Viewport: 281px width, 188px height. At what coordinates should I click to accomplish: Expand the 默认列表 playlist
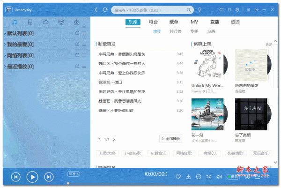(x=5, y=33)
